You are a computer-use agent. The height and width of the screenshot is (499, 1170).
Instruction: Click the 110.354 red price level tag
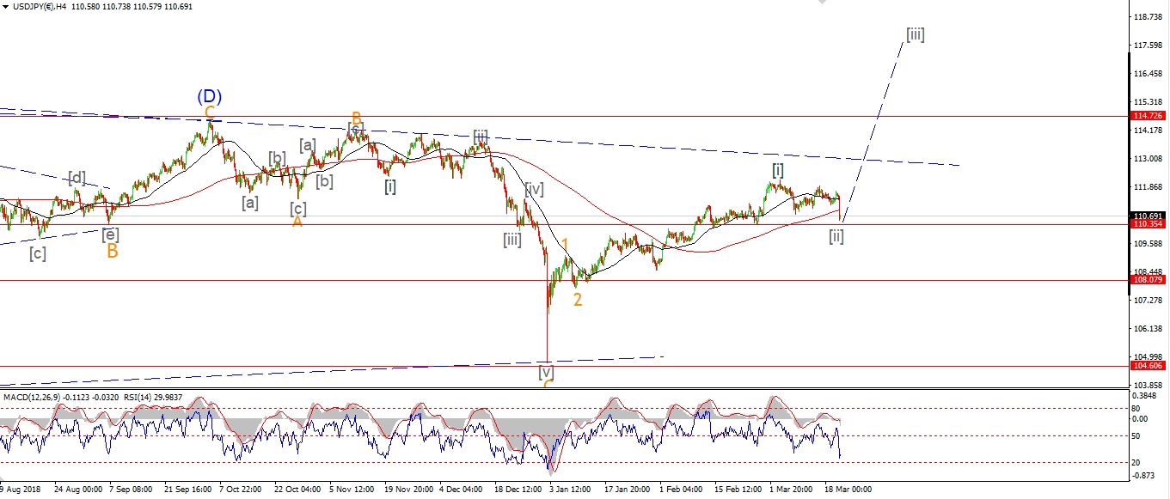click(1149, 225)
